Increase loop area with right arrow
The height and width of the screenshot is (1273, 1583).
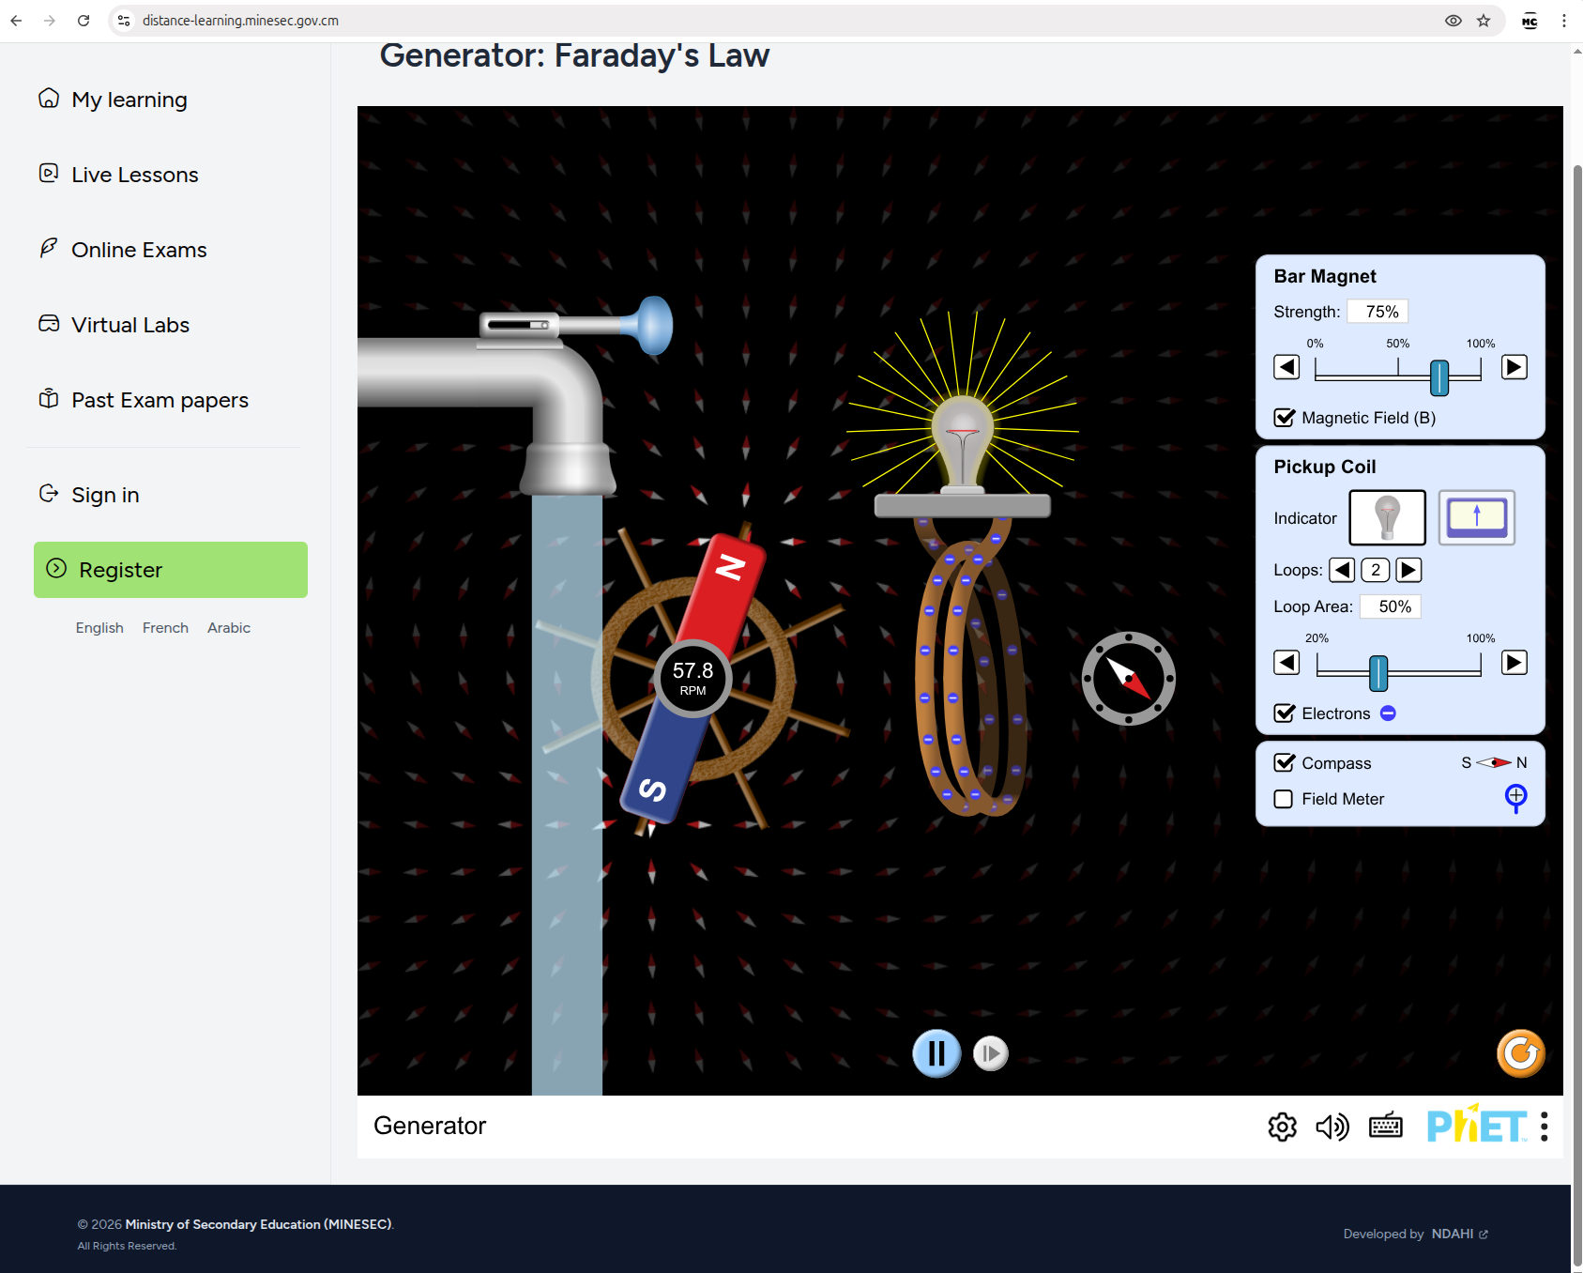tap(1514, 663)
